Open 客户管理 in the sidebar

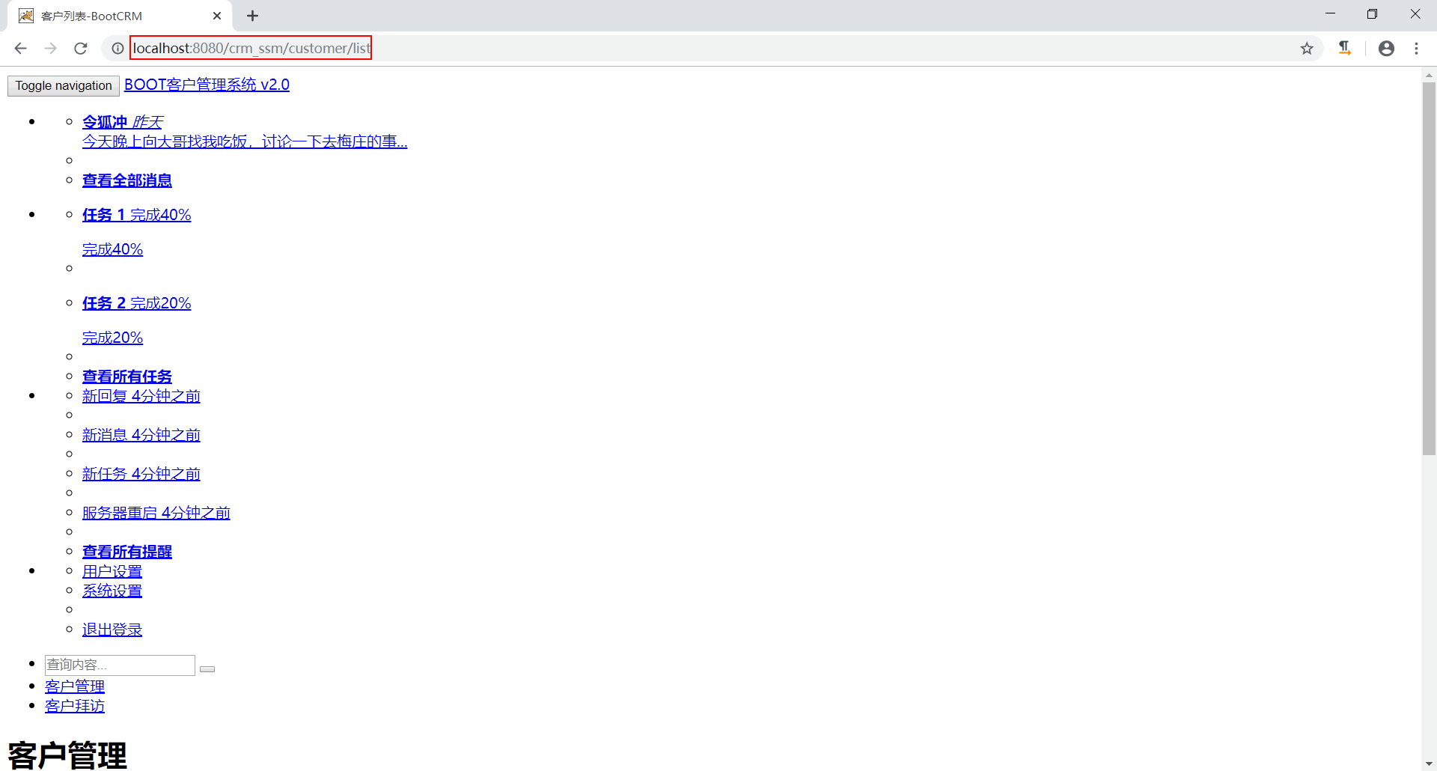[x=74, y=686]
